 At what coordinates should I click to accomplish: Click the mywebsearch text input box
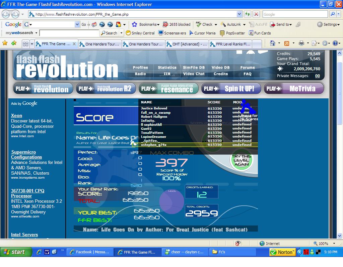(69, 33)
